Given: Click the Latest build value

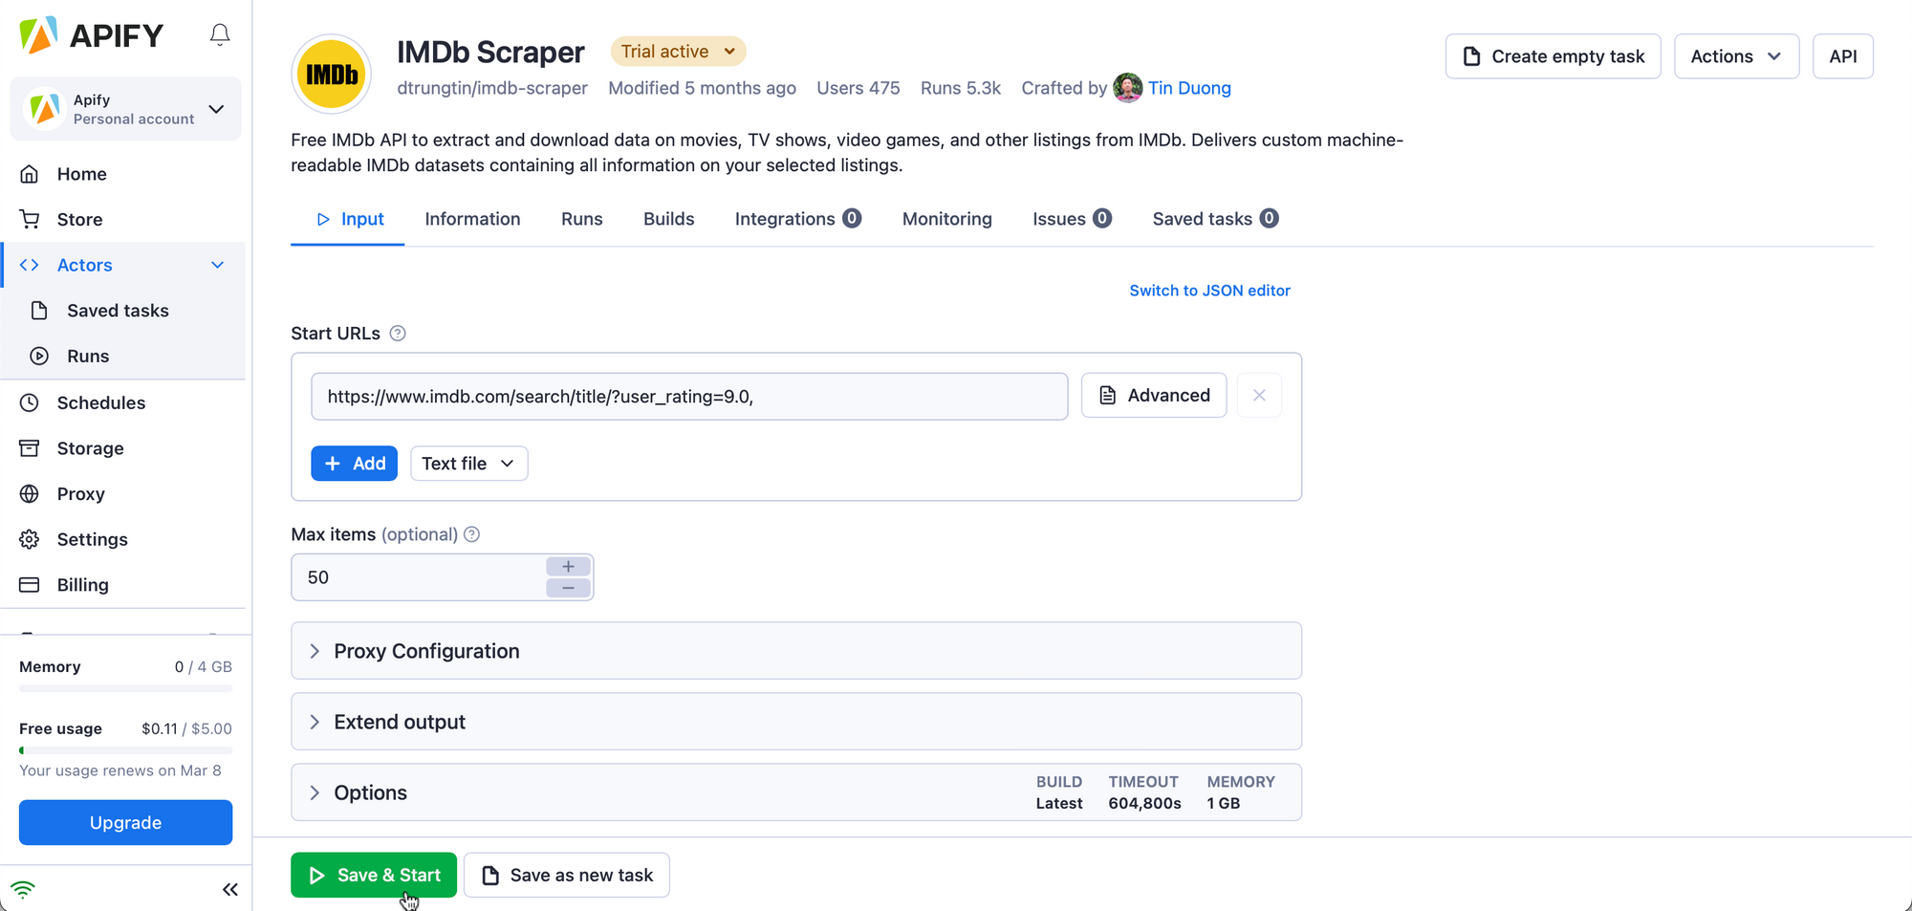Looking at the screenshot, I should point(1059,804).
